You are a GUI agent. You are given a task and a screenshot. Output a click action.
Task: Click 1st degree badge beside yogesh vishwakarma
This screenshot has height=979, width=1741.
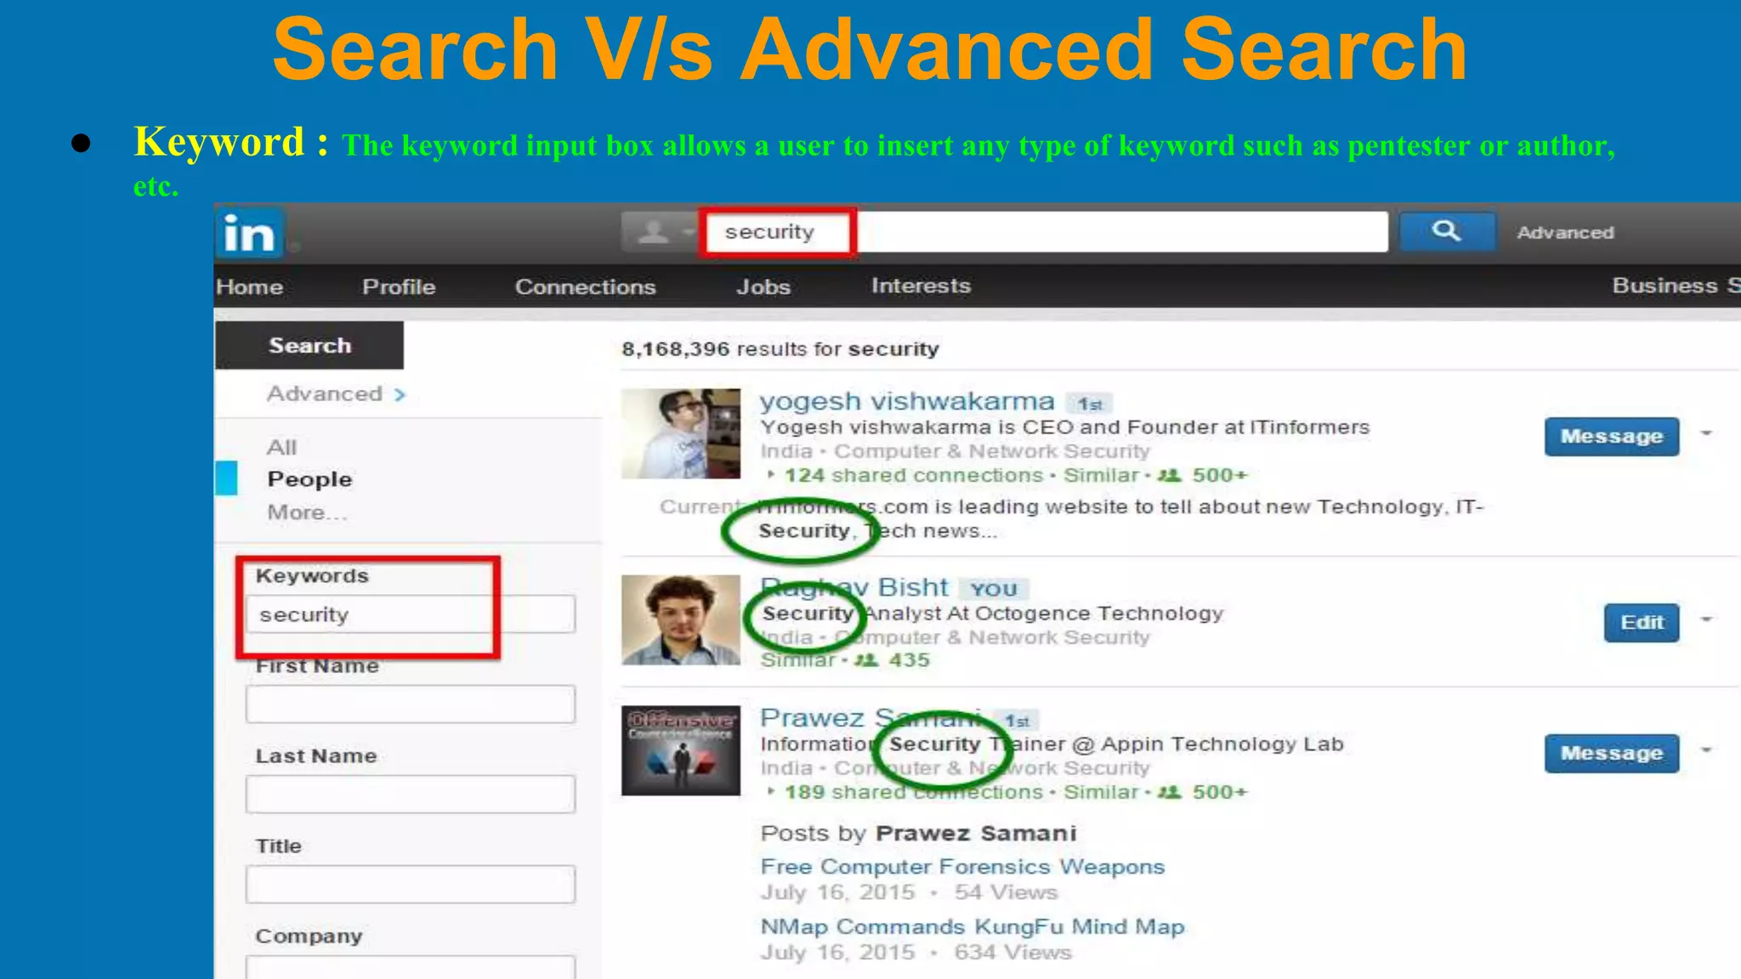(1090, 404)
